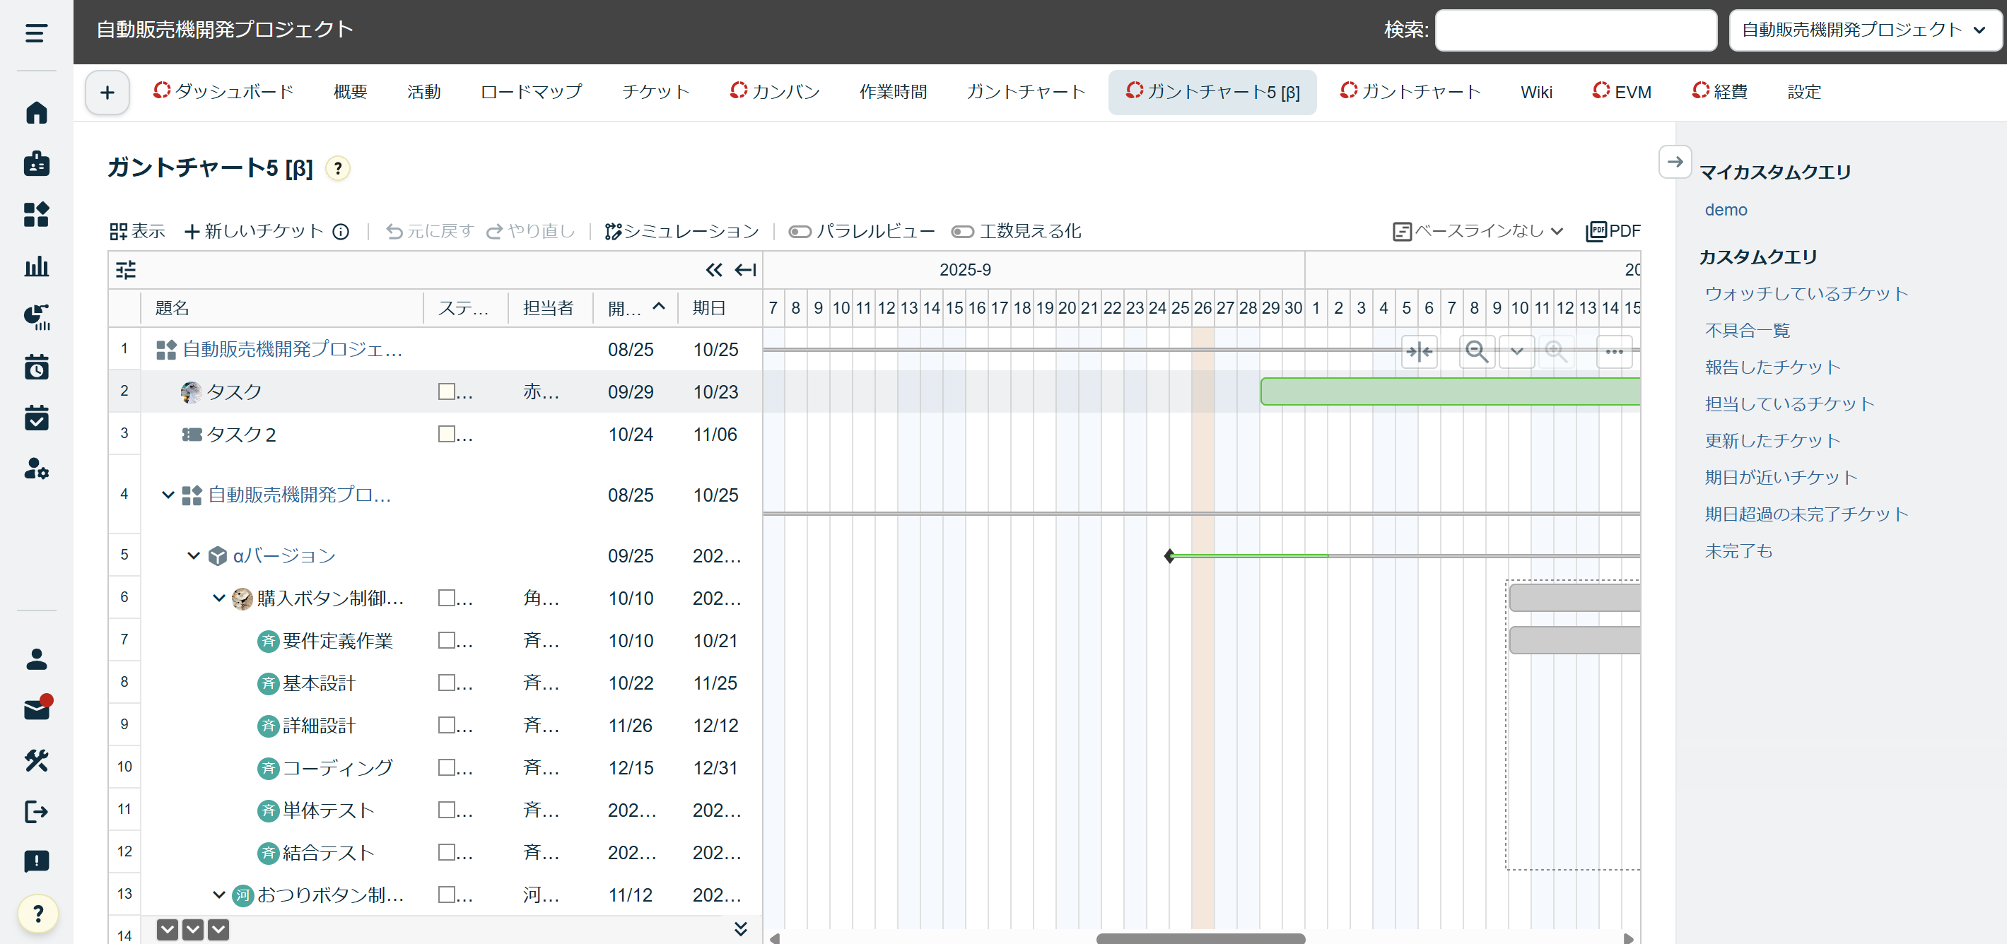The image size is (2007, 944).
Task: Open gantt three-dots more options button
Action: click(1613, 351)
